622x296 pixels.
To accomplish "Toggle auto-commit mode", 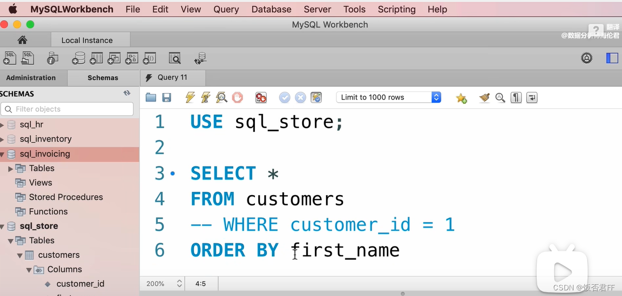I will click(316, 98).
